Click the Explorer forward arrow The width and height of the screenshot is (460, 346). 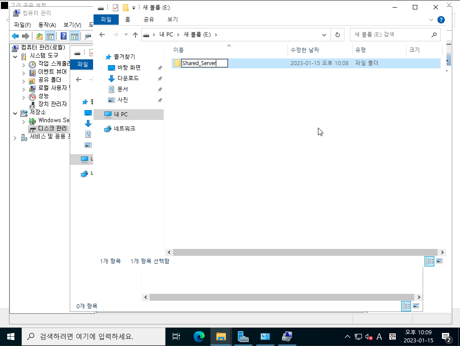115,35
